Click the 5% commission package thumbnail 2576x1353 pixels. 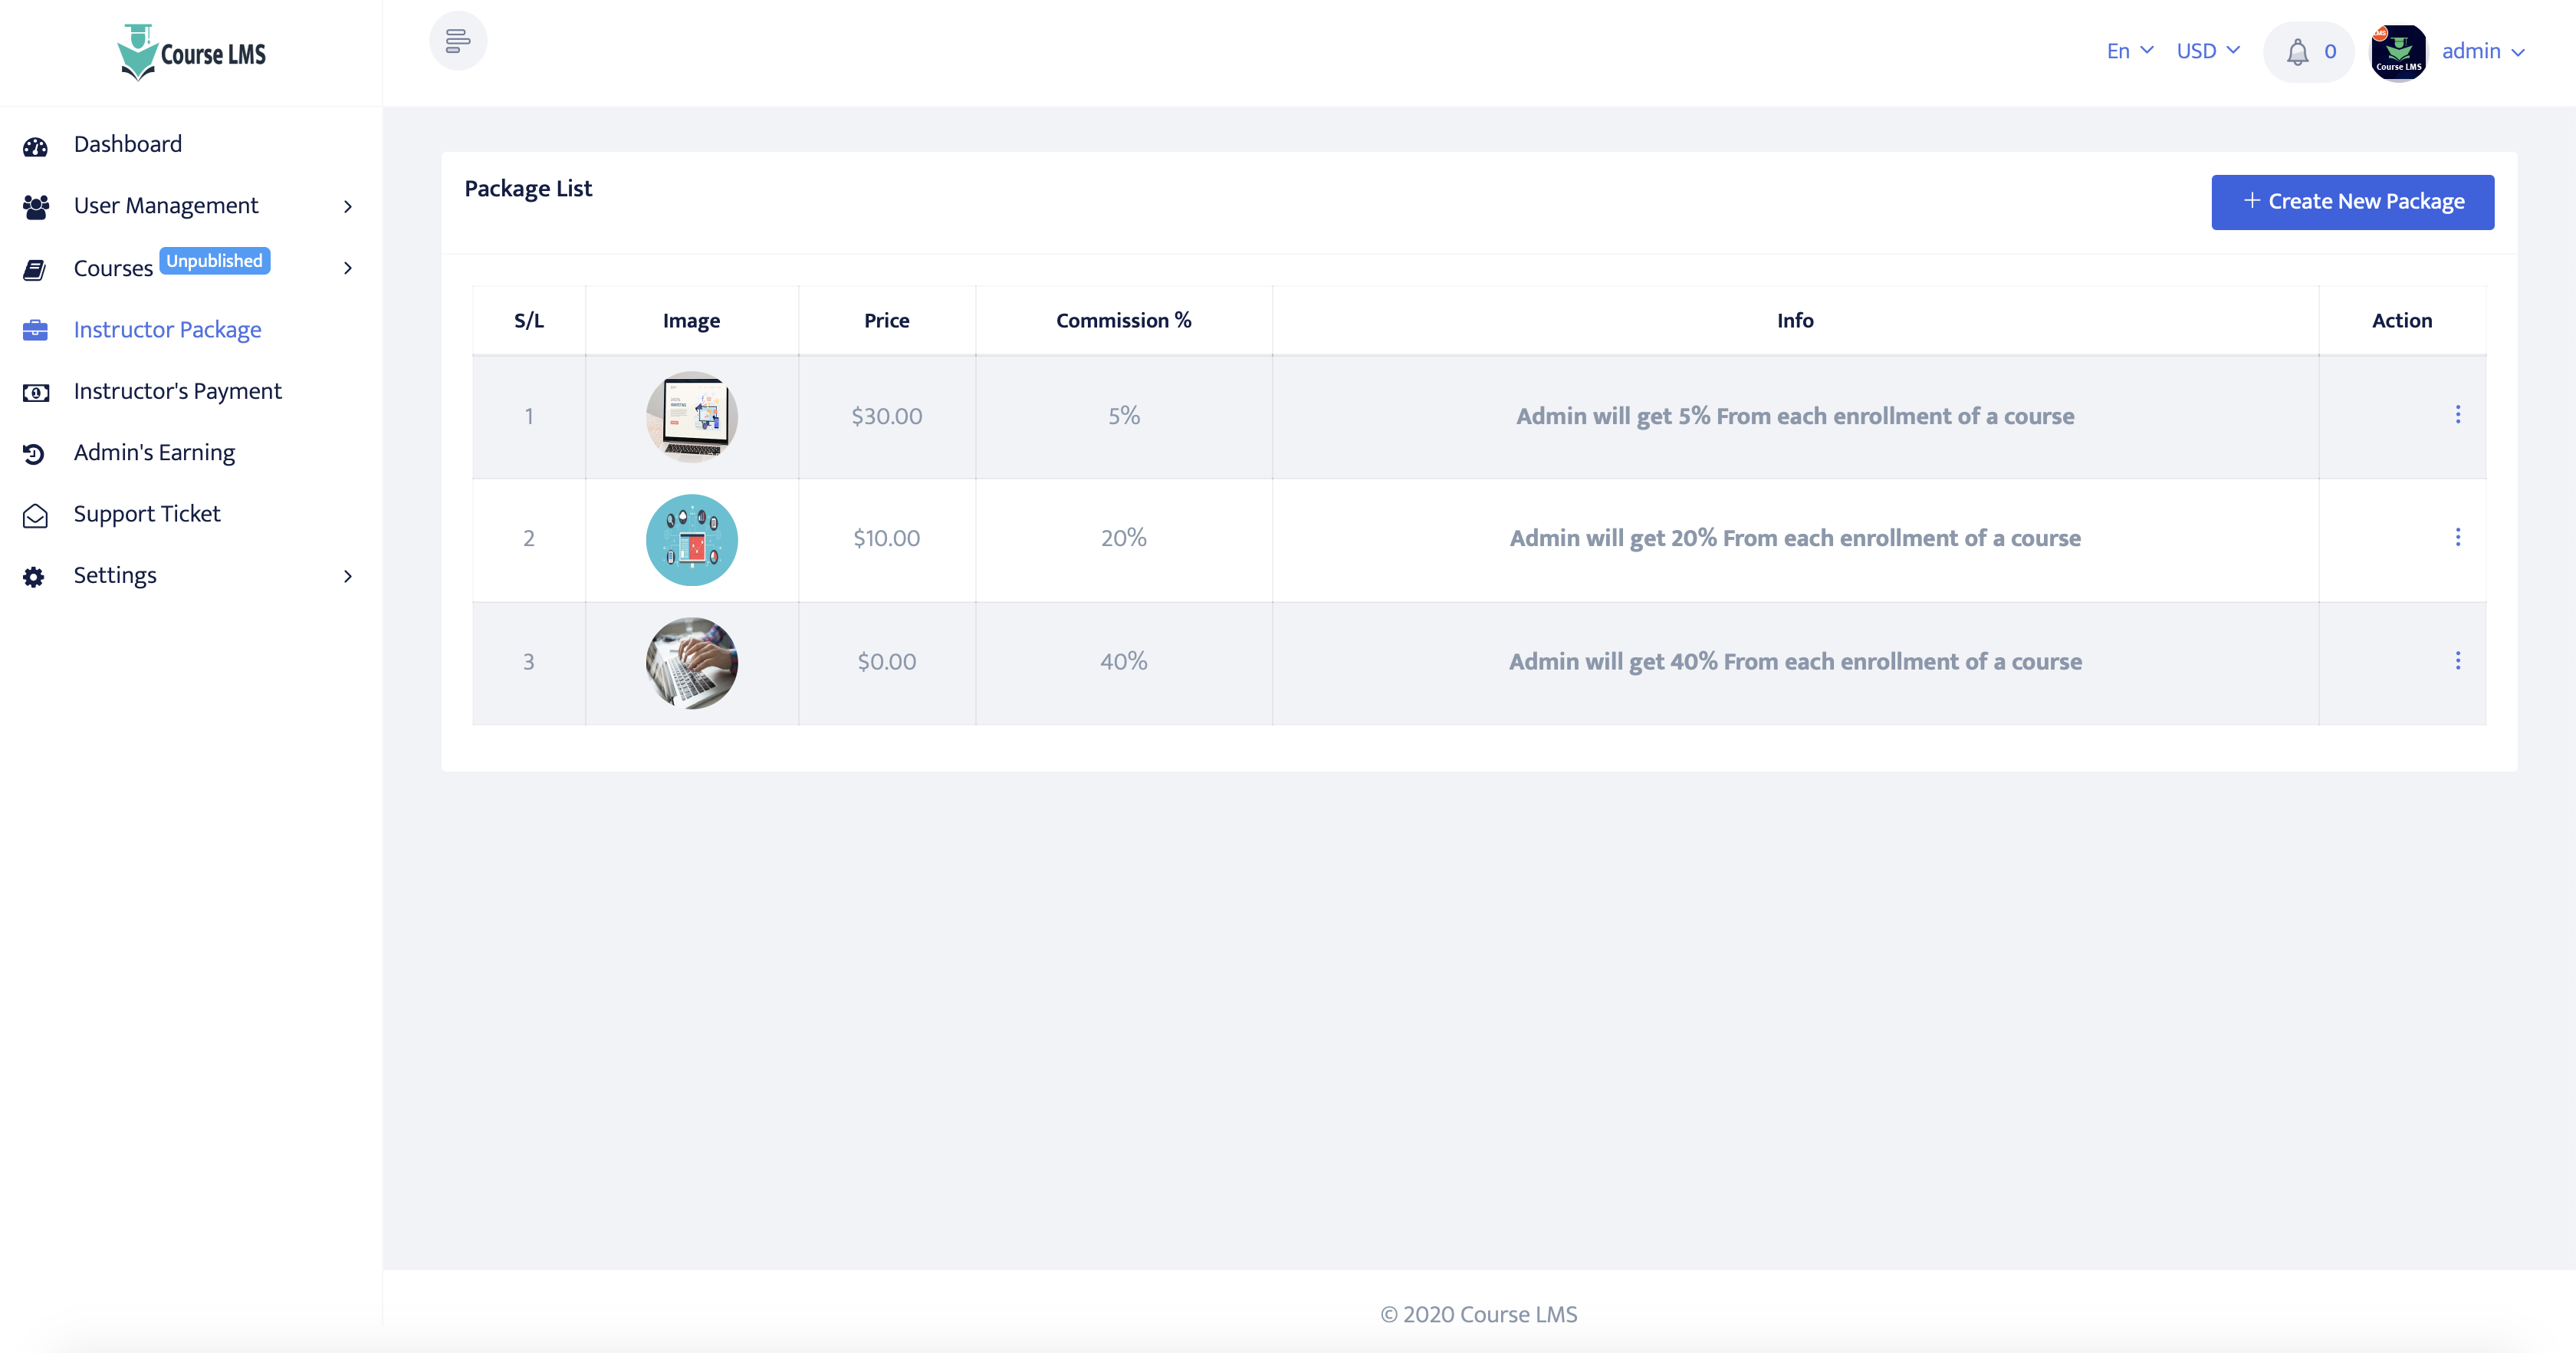tap(691, 416)
